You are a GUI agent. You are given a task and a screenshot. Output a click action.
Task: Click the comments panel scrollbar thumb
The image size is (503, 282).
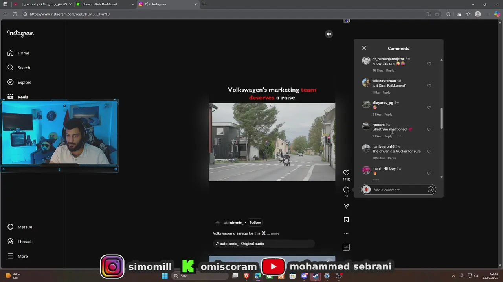tap(441, 118)
